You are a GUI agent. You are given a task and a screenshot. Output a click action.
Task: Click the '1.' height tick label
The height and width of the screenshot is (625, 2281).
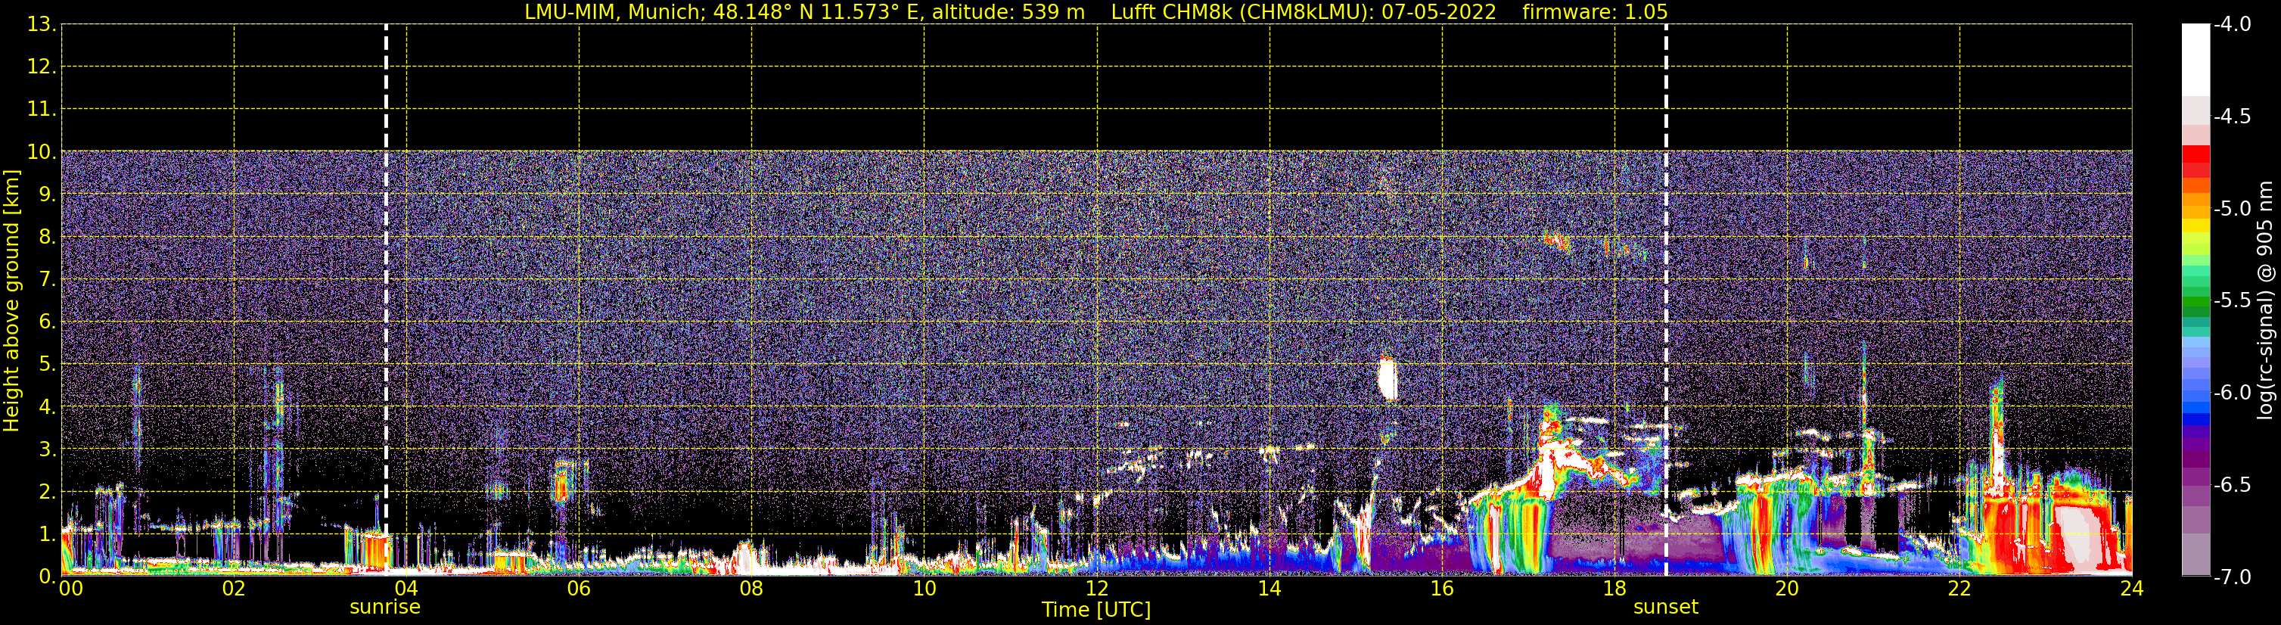pyautogui.click(x=47, y=535)
